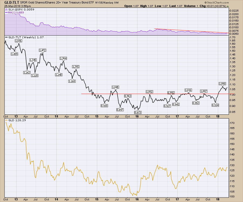This screenshot has height=202, width=243.
Task: Click the 1.364 peak price label
Action: (x=63, y=58)
